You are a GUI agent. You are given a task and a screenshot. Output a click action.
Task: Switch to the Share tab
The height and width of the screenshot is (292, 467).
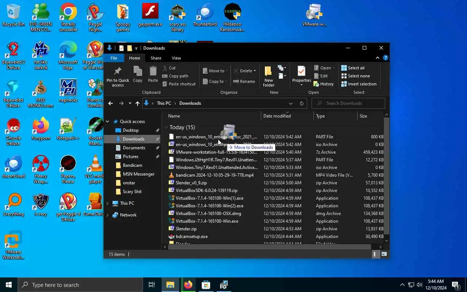coord(156,58)
